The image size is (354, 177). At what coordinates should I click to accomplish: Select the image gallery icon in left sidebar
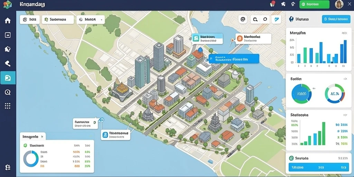(x=8, y=35)
